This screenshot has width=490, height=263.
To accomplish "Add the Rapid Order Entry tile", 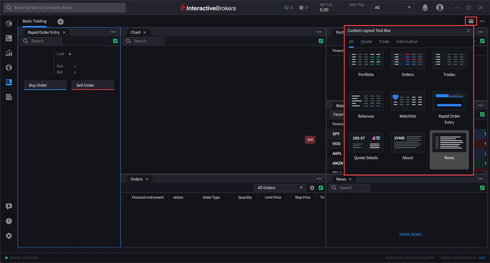I will 449,108.
